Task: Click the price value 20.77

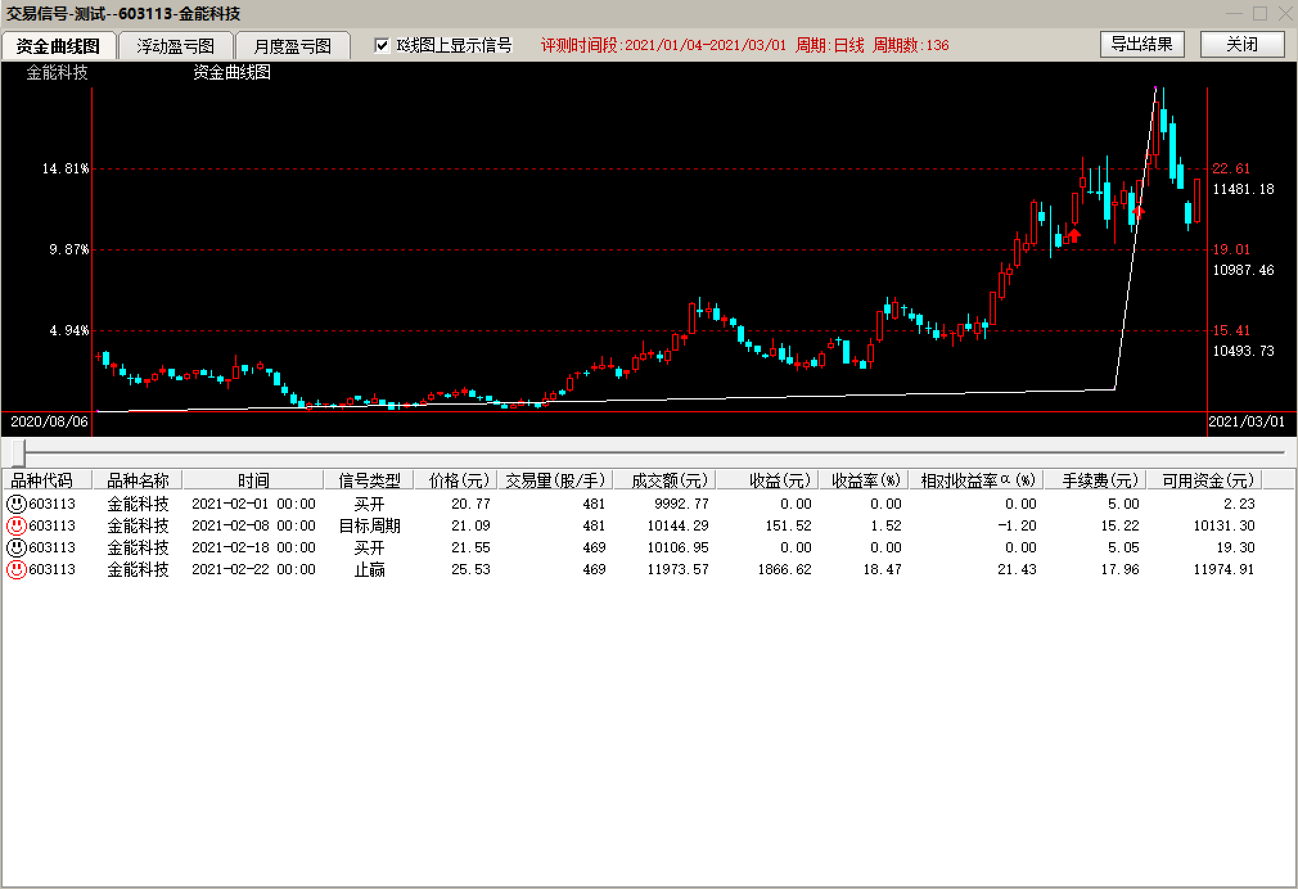Action: pos(471,504)
